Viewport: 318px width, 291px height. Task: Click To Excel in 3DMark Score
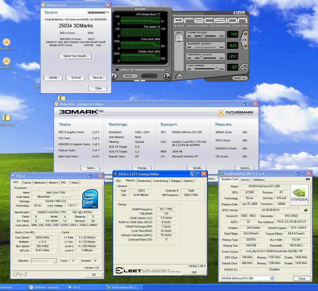pos(76,78)
